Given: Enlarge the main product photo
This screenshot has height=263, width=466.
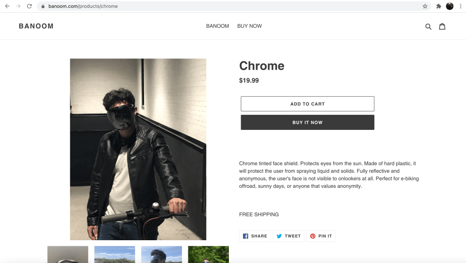Looking at the screenshot, I should (138, 149).
